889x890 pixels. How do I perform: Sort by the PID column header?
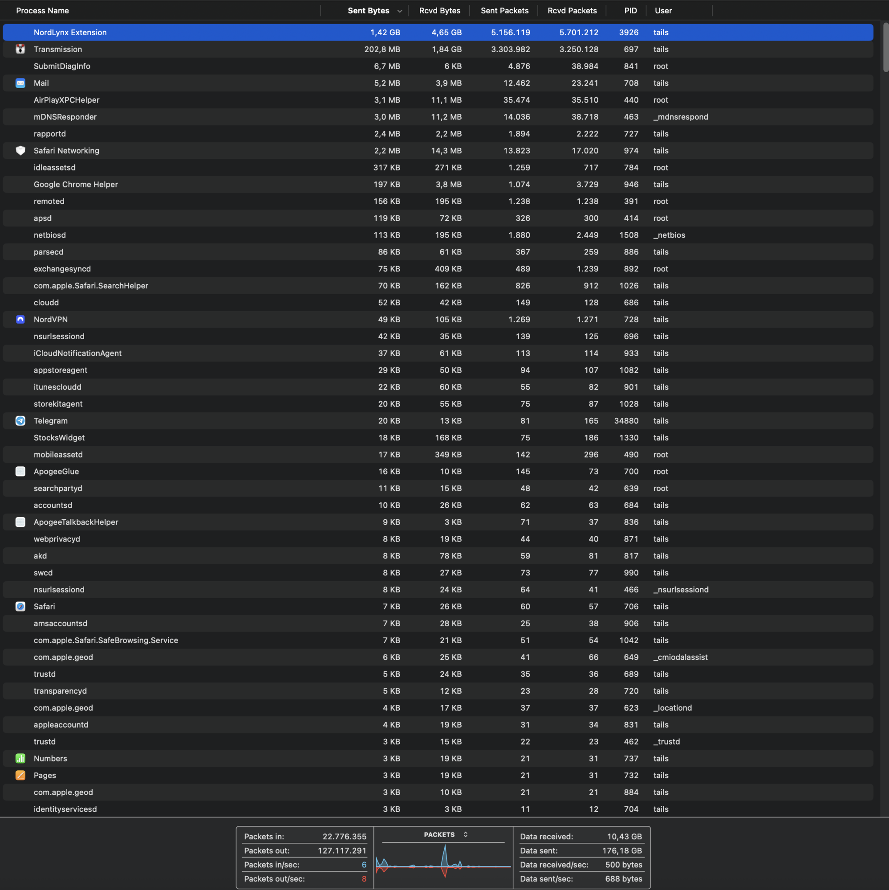(x=630, y=11)
